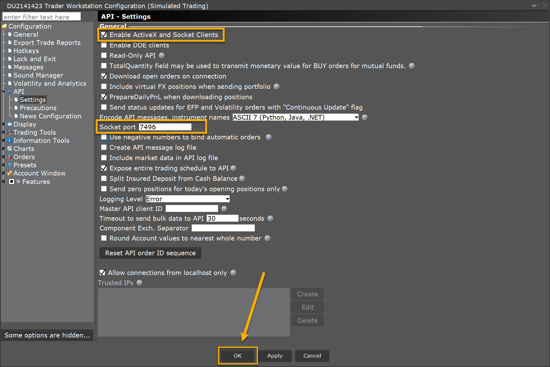Viewport: 550px width, 367px height.
Task: Expand the Trading Tools tree node
Action: (4, 132)
